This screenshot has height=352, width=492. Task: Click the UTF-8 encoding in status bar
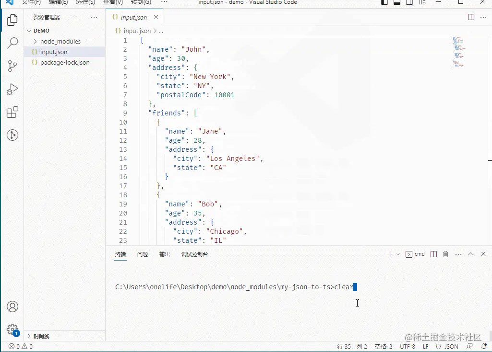(x=407, y=346)
